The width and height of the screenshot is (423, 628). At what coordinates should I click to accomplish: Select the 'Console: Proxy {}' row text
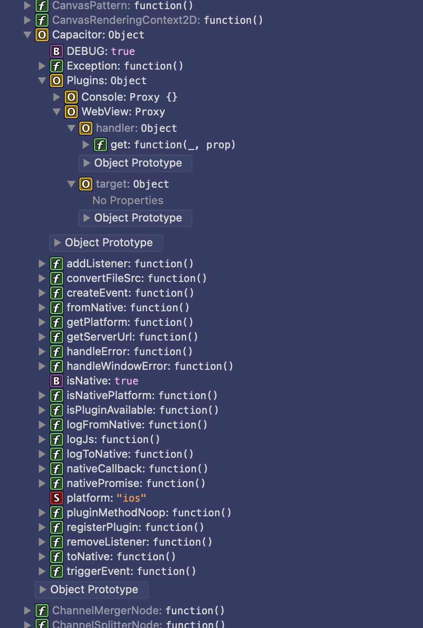[x=130, y=97]
